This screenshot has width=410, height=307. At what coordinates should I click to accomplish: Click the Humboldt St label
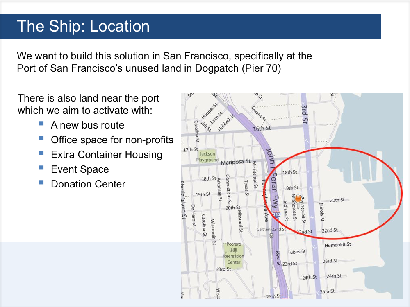pos(337,245)
